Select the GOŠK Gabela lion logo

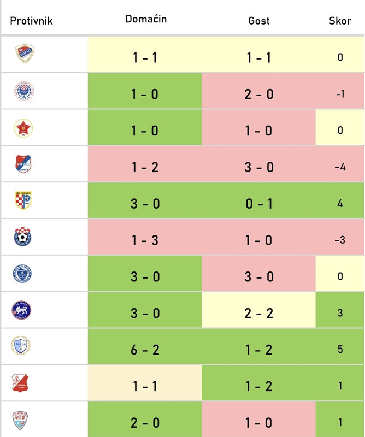pos(21,310)
